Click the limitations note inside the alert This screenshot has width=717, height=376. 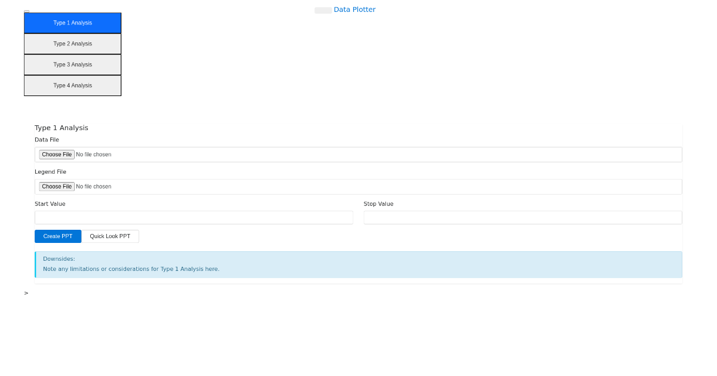[x=131, y=269]
